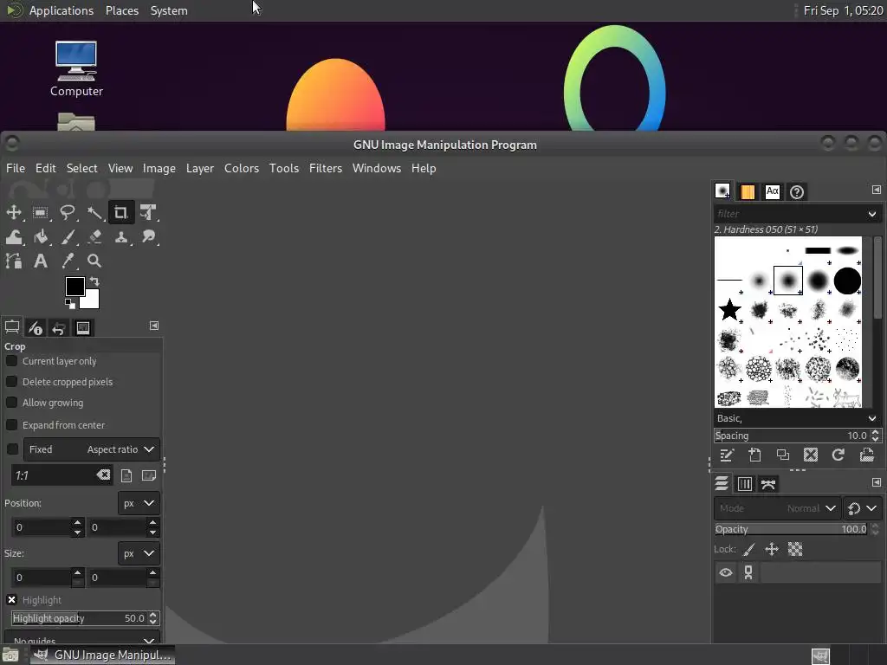Click Edit this brush icon
Screen dimensions: 887x665
tap(727, 455)
